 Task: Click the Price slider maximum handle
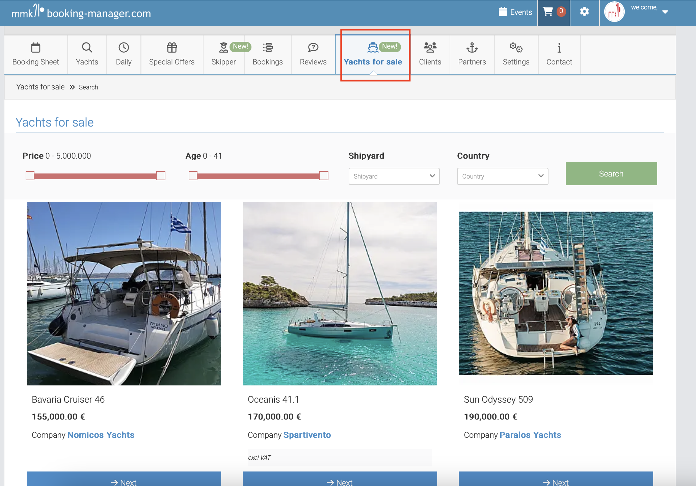pyautogui.click(x=161, y=175)
